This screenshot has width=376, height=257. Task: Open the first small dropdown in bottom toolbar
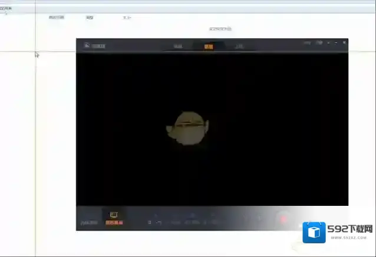150,222
